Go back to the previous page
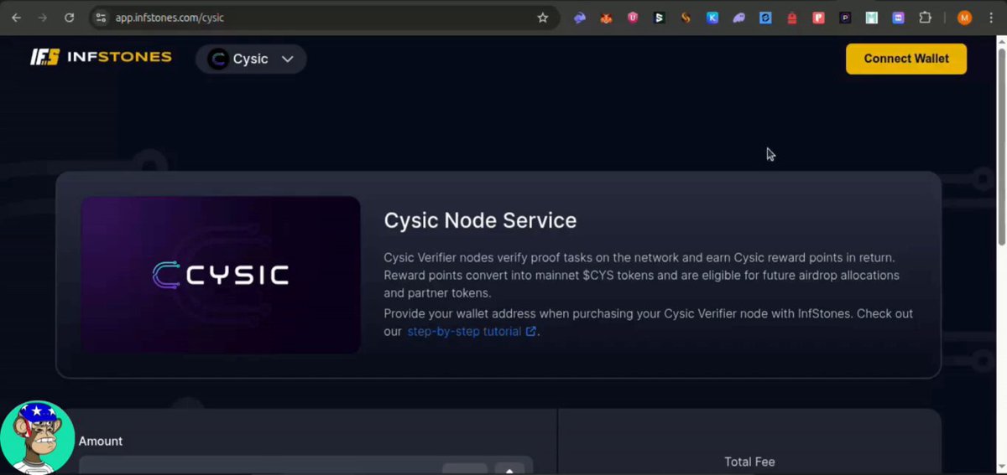This screenshot has height=475, width=1007. [16, 18]
